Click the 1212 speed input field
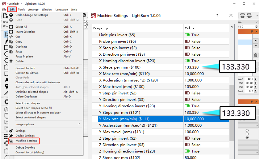The image size is (260, 159). tap(249, 79)
